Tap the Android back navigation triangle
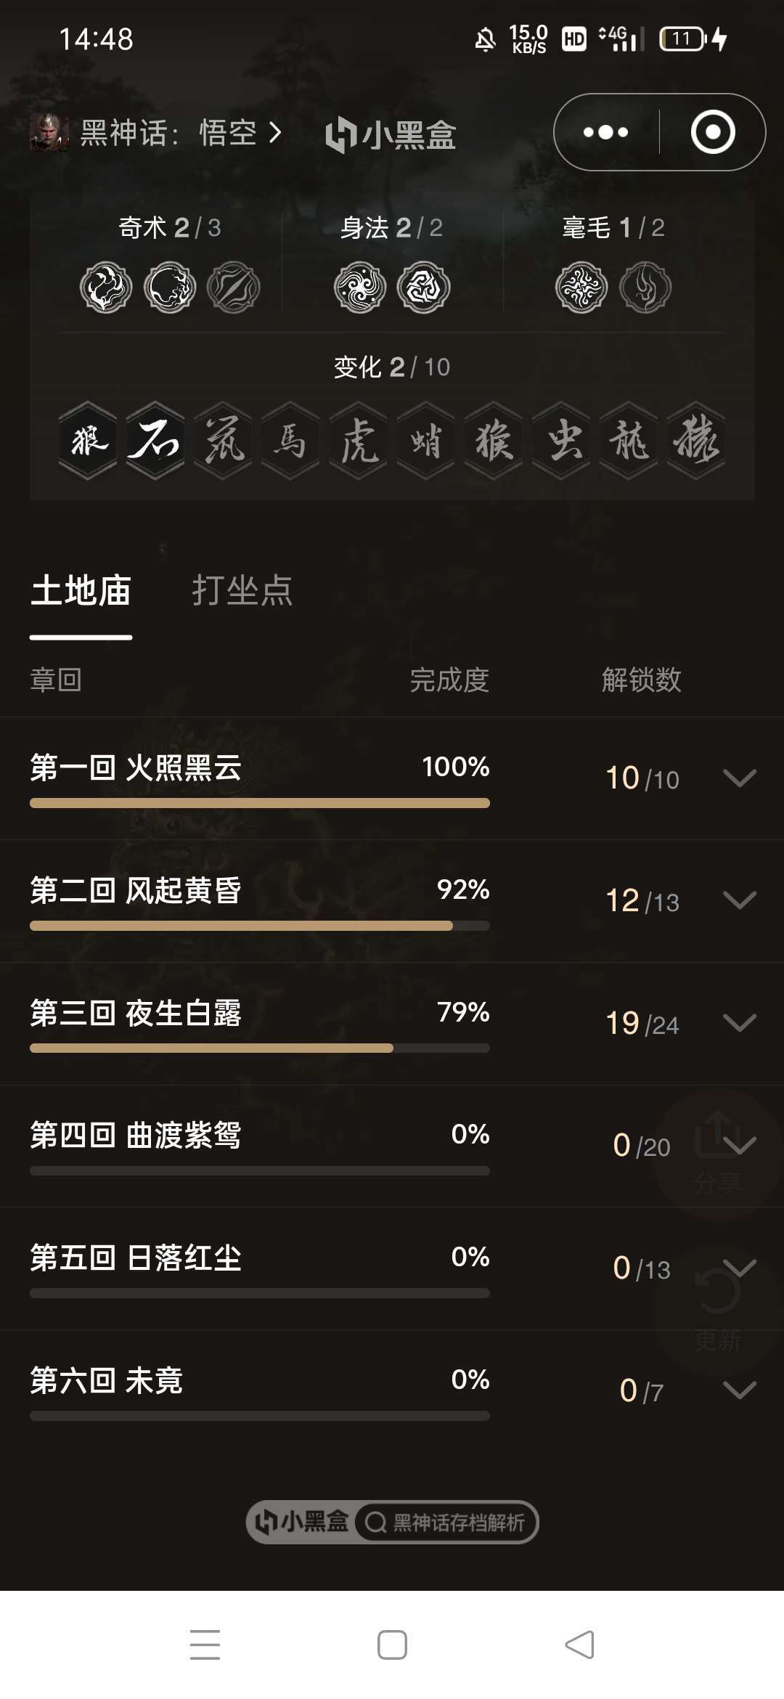 (x=579, y=1645)
